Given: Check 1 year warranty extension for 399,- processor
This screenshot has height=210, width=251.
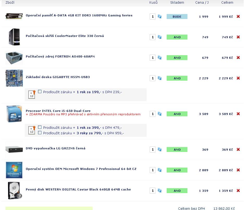Looking at the screenshot, I should [40, 127].
